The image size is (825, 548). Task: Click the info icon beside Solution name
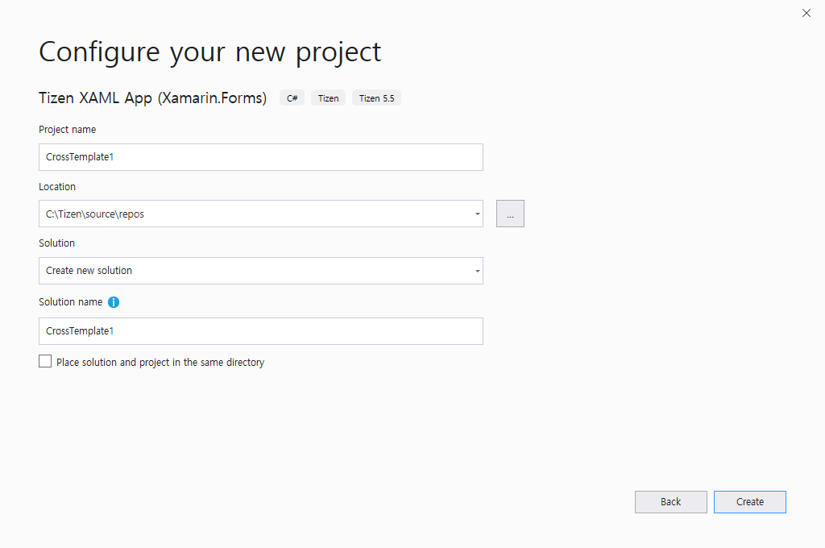click(x=114, y=302)
